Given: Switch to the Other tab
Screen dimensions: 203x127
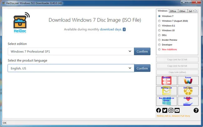Looking at the screenshot, I should tap(182, 11).
